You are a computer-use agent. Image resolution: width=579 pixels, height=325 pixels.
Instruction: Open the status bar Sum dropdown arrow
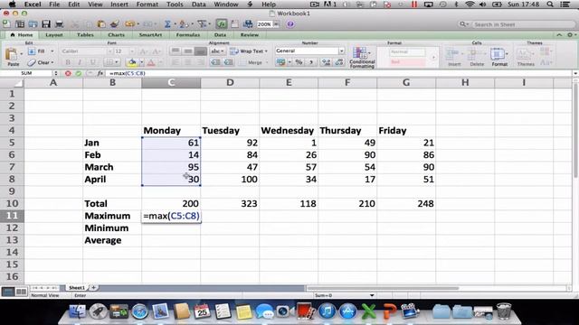tap(372, 295)
